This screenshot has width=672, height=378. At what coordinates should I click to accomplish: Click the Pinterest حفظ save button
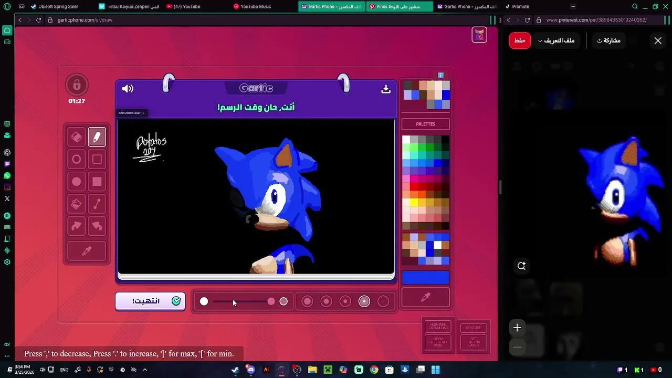pyautogui.click(x=520, y=41)
